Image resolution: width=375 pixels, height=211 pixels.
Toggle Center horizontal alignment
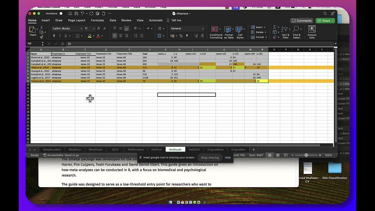coord(120,36)
